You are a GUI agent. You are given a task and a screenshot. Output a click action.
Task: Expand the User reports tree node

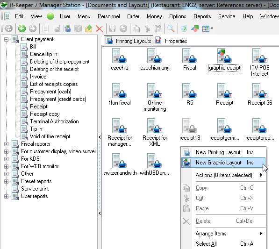click(x=6, y=196)
